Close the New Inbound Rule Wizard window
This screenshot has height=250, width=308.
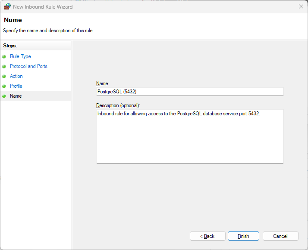coord(301,6)
